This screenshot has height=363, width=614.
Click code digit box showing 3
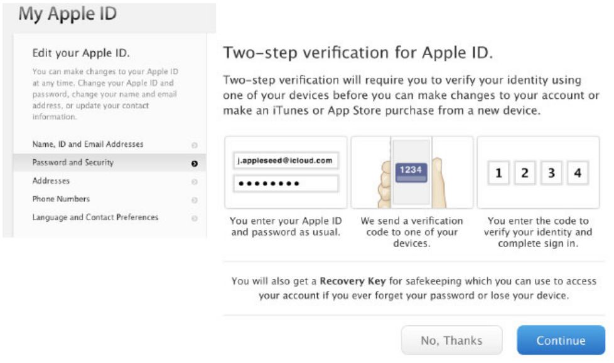pos(551,174)
